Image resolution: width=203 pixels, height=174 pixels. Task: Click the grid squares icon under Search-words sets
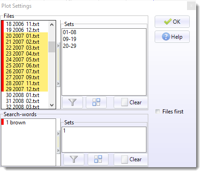[98, 159]
